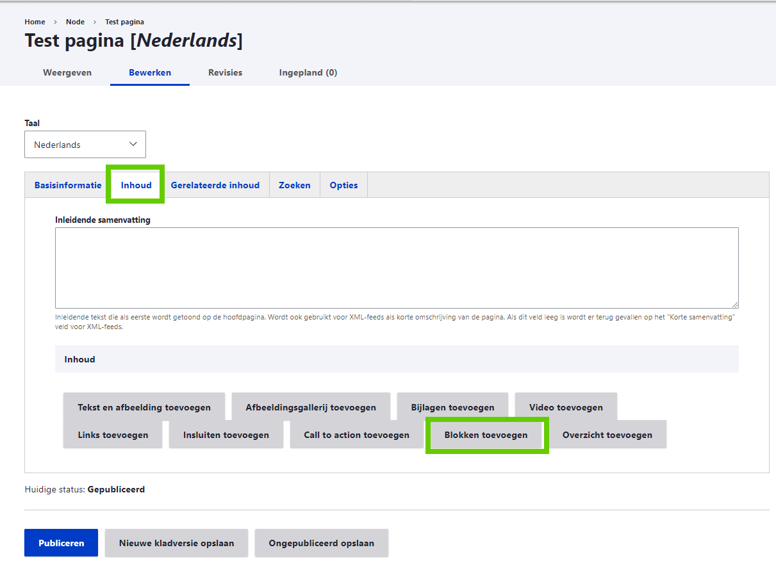776x575 pixels.
Task: Click the Home breadcrumb link
Action: 35,22
